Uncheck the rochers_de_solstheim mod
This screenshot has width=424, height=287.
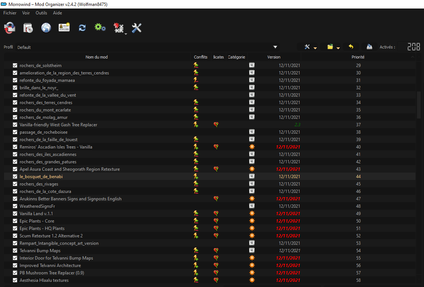click(15, 66)
